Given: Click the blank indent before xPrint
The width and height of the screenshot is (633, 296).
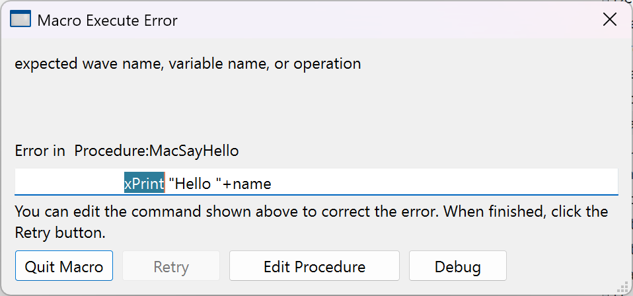Looking at the screenshot, I should click(x=66, y=182).
